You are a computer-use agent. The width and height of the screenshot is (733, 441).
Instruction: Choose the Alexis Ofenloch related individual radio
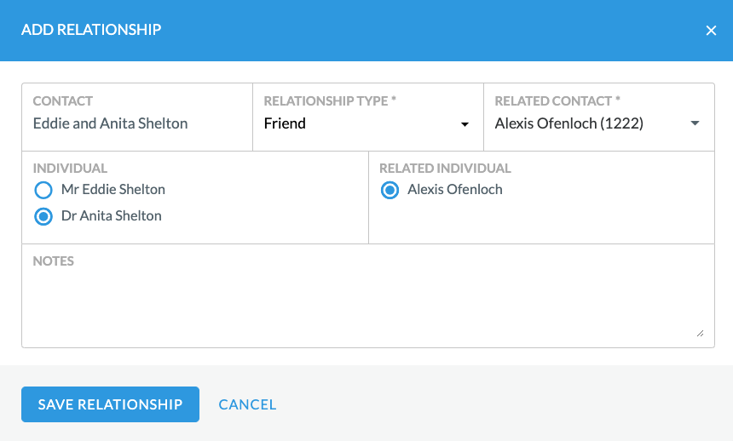click(x=390, y=190)
